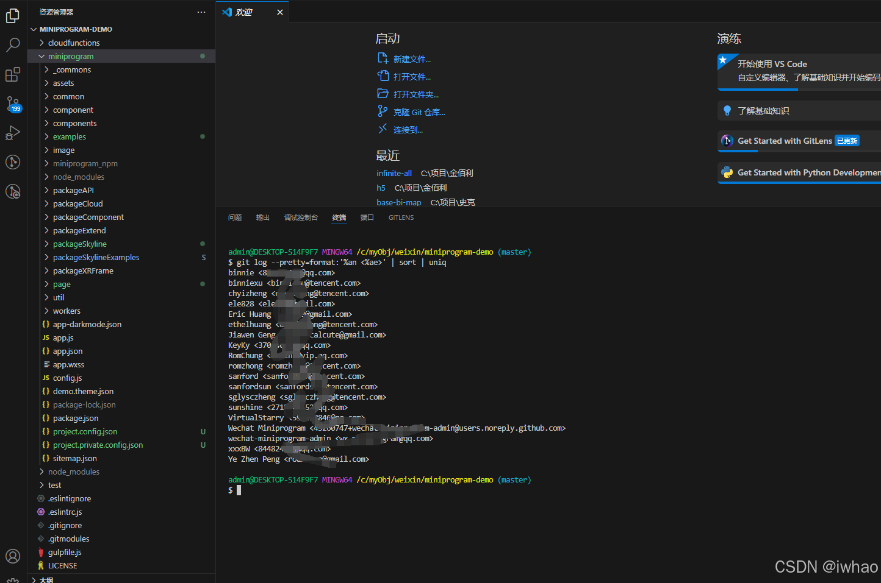Open sitemap.json in the explorer
881x583 pixels.
pyautogui.click(x=74, y=458)
